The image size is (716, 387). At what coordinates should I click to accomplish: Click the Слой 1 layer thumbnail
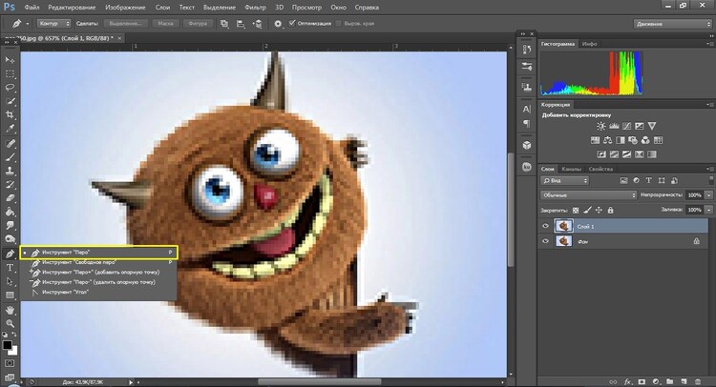(x=563, y=226)
